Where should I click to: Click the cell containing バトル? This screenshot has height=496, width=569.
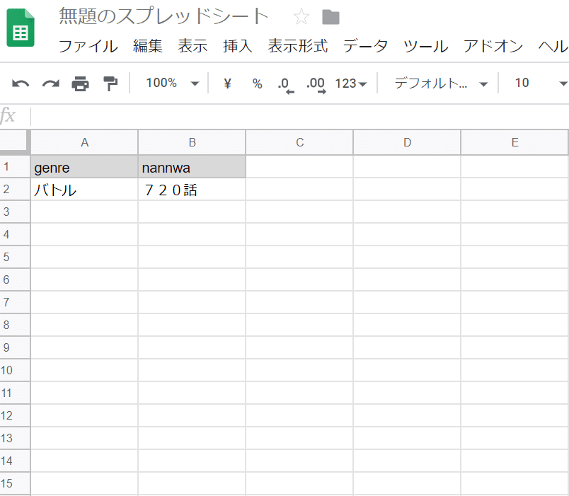(x=84, y=190)
